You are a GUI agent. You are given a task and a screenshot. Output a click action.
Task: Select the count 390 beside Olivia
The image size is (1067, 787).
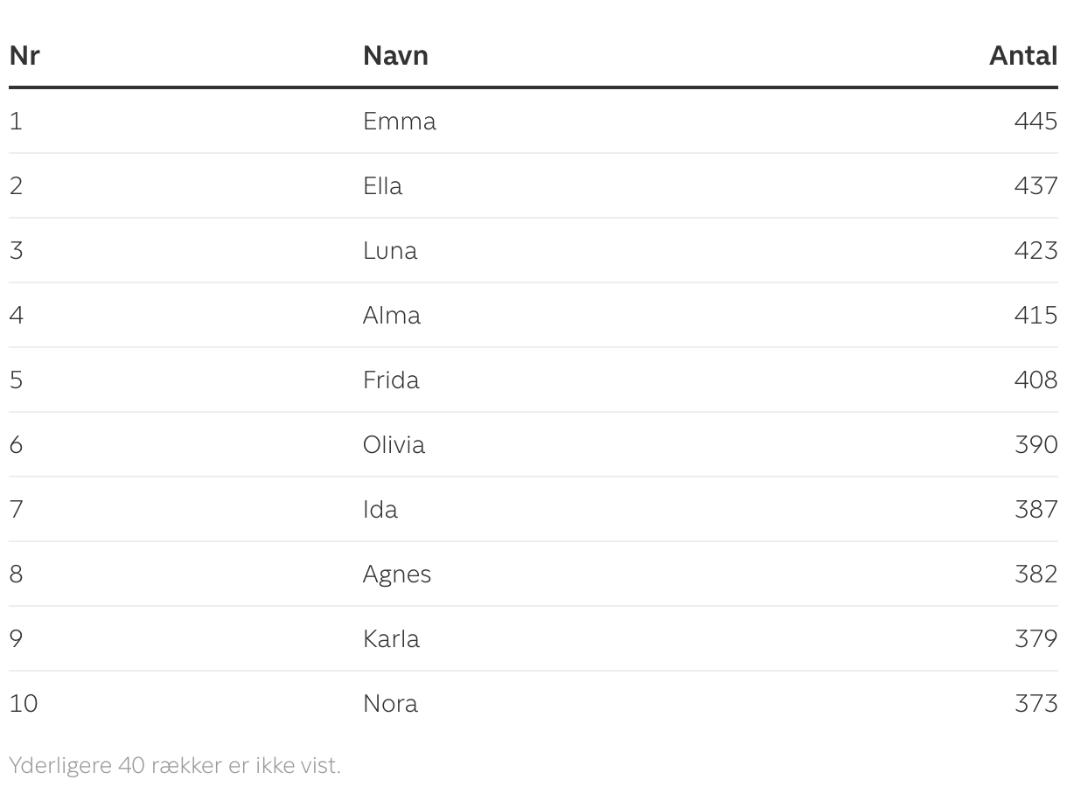(x=1036, y=444)
